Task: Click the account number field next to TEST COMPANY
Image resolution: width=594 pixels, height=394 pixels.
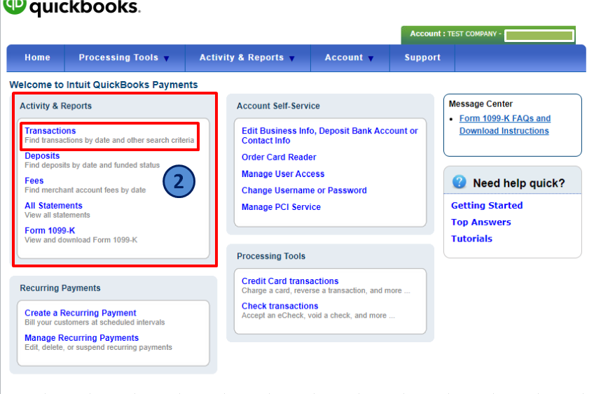Action: point(539,36)
